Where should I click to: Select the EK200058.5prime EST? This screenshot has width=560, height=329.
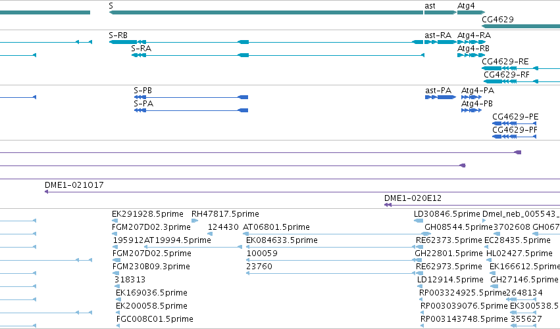pos(118,313)
